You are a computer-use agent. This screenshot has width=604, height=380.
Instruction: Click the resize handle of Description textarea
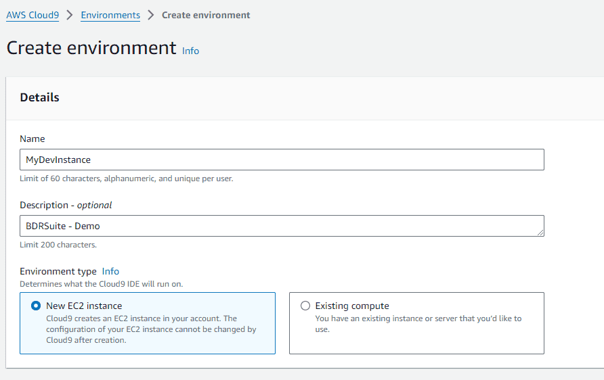pyautogui.click(x=540, y=233)
